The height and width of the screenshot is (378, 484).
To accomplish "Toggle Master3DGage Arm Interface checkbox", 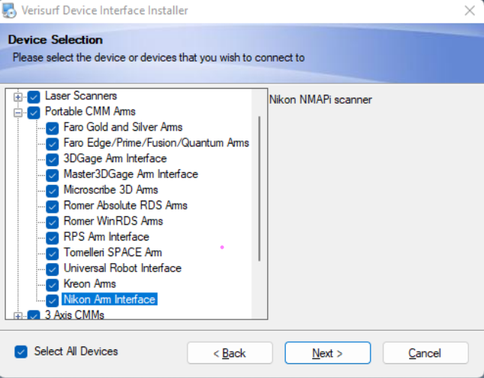I will point(53,175).
